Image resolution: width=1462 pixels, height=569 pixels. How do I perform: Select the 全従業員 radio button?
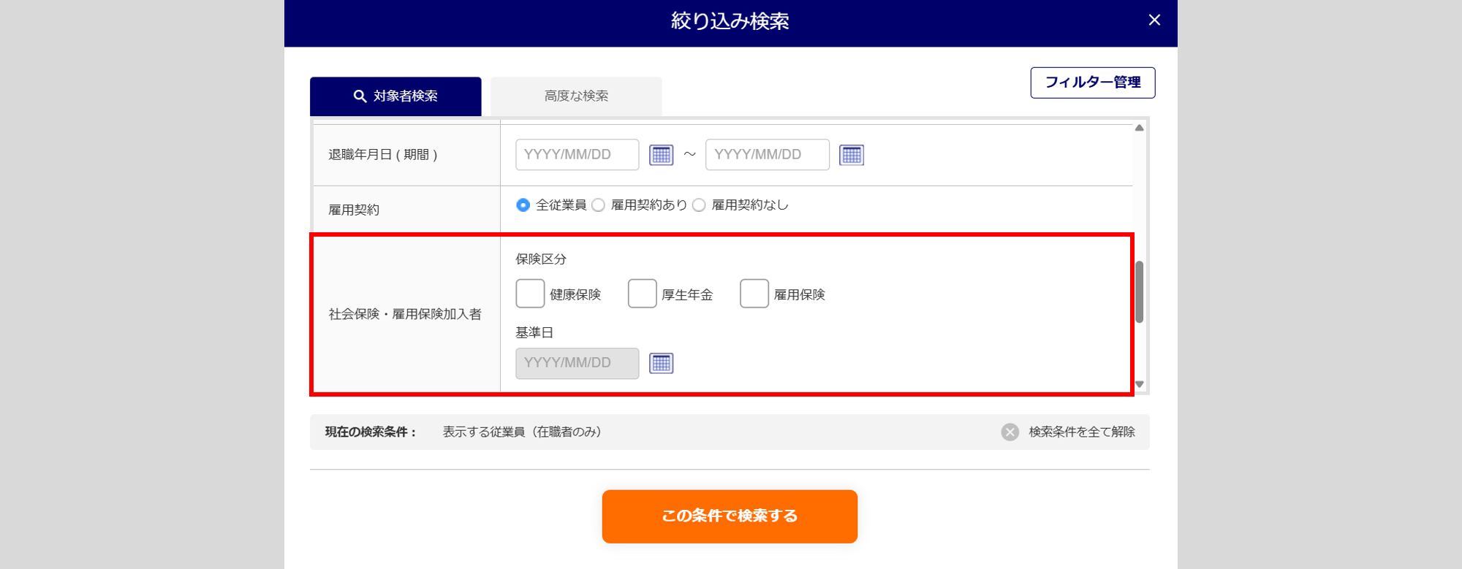click(x=523, y=205)
